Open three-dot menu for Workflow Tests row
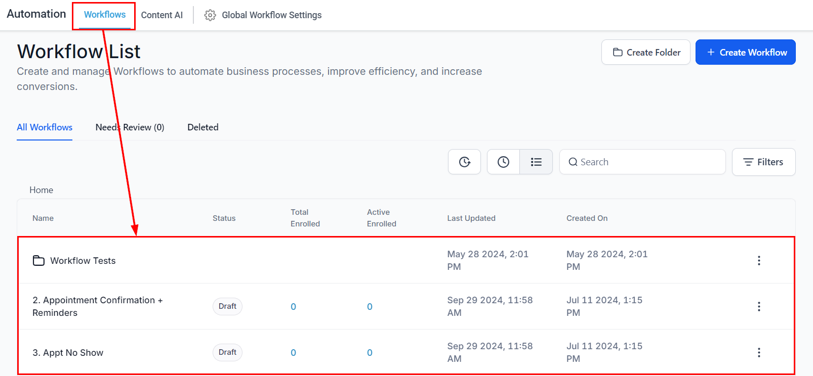The height and width of the screenshot is (376, 813). tap(758, 261)
